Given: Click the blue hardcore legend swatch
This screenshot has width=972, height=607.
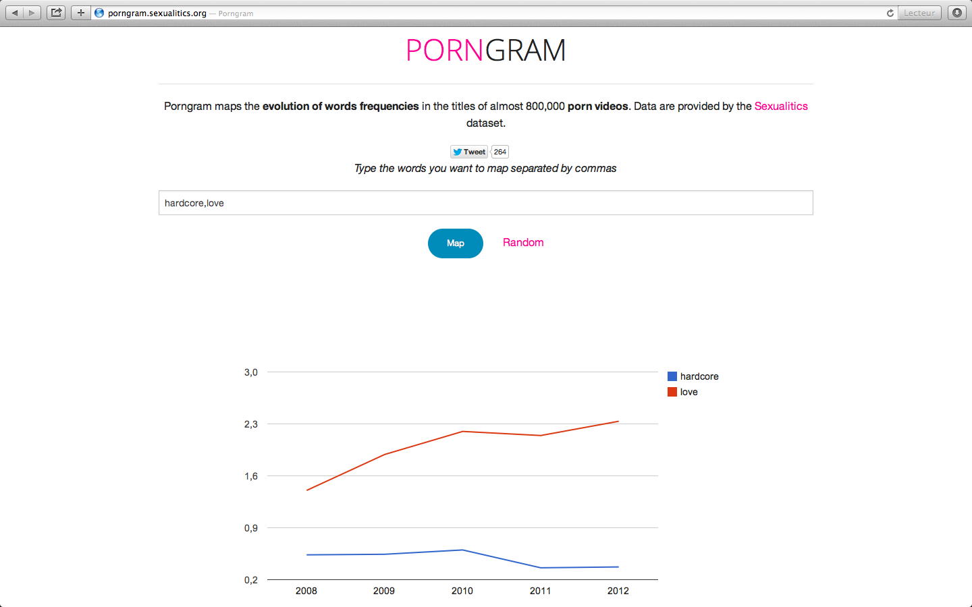Looking at the screenshot, I should pyautogui.click(x=672, y=376).
